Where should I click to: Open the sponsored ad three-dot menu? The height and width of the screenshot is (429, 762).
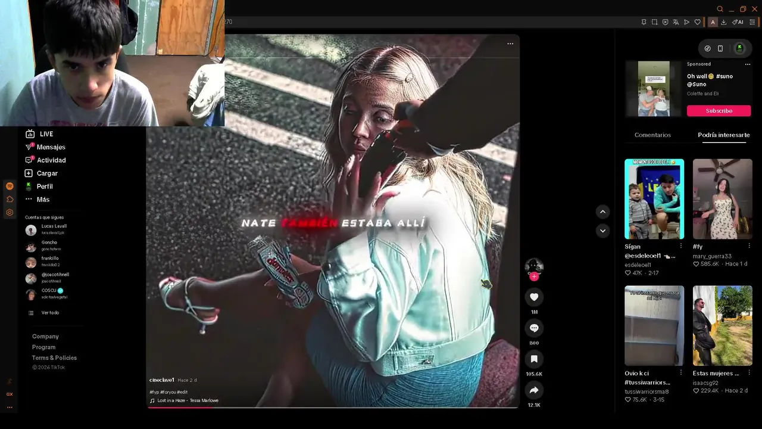(x=748, y=64)
